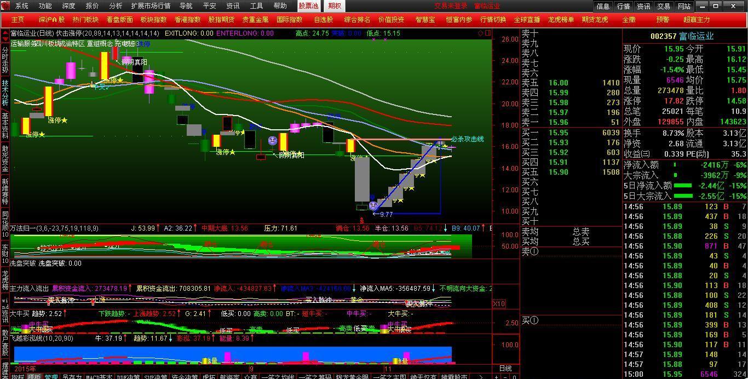Switch to the 期权 tab

pos(335,6)
